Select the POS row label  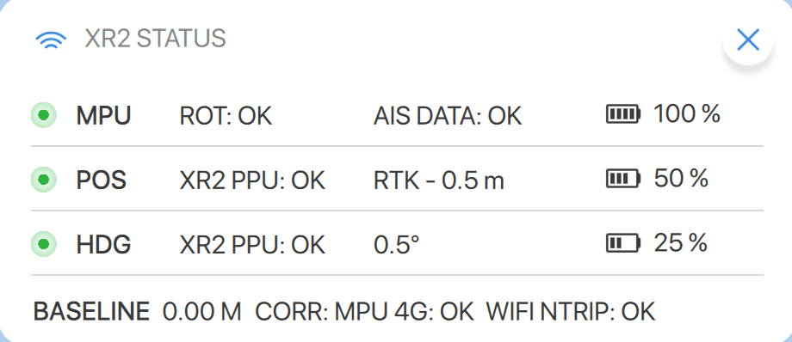[102, 180]
